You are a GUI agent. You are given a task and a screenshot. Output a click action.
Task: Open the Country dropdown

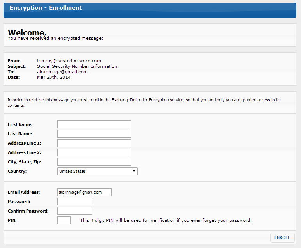[x=98, y=171]
